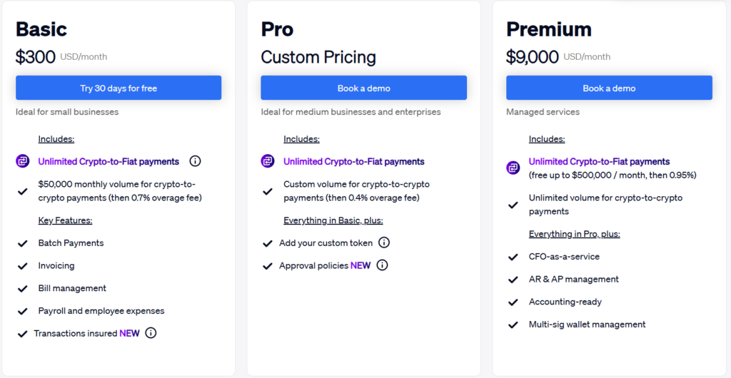Click Everything in Pro, plus heading
This screenshot has height=378, width=731.
point(574,234)
